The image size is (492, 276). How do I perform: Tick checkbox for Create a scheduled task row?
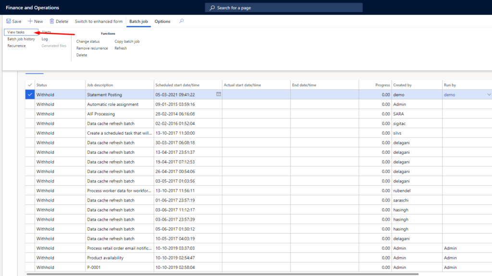30,133
